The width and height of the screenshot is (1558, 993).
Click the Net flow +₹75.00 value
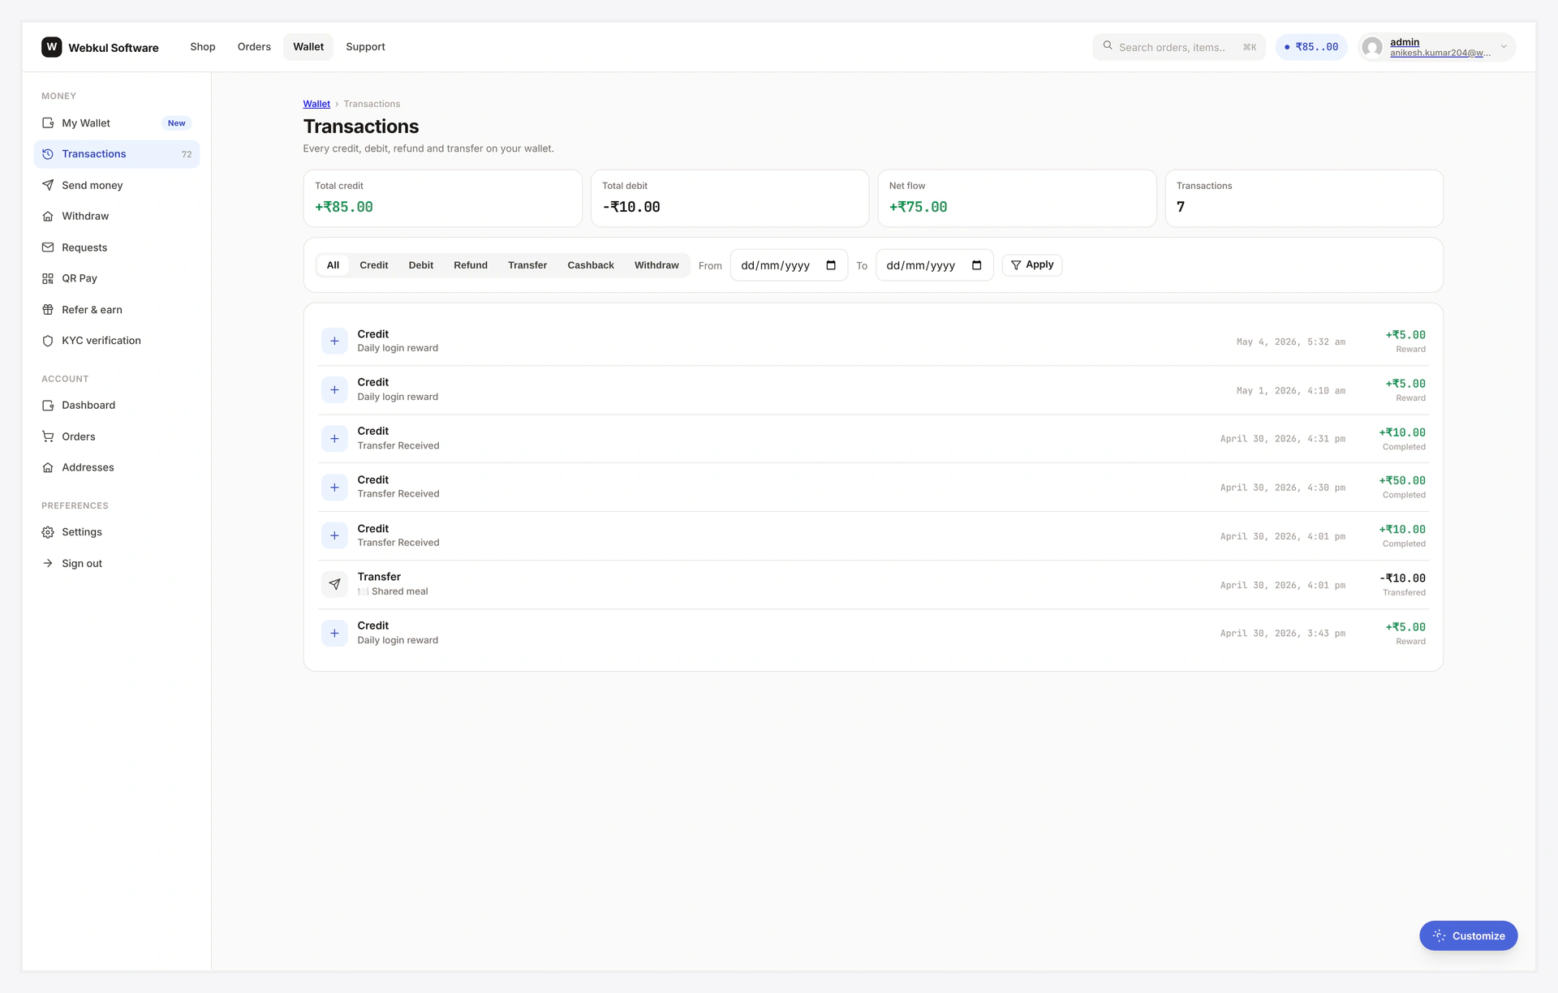click(918, 207)
